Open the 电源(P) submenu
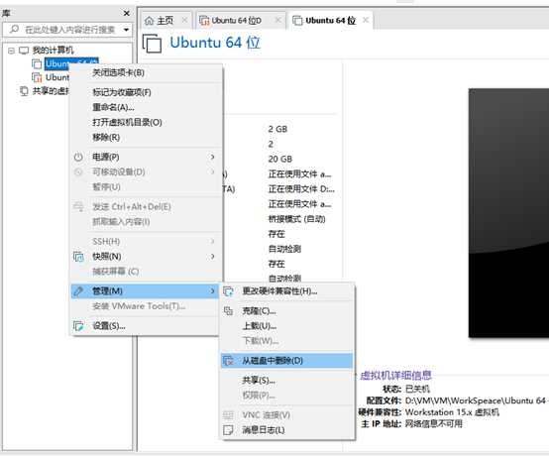Image resolution: width=549 pixels, height=456 pixels. click(x=146, y=157)
